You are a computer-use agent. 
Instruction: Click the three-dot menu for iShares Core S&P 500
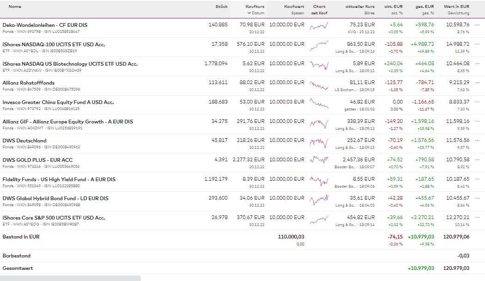click(x=477, y=217)
